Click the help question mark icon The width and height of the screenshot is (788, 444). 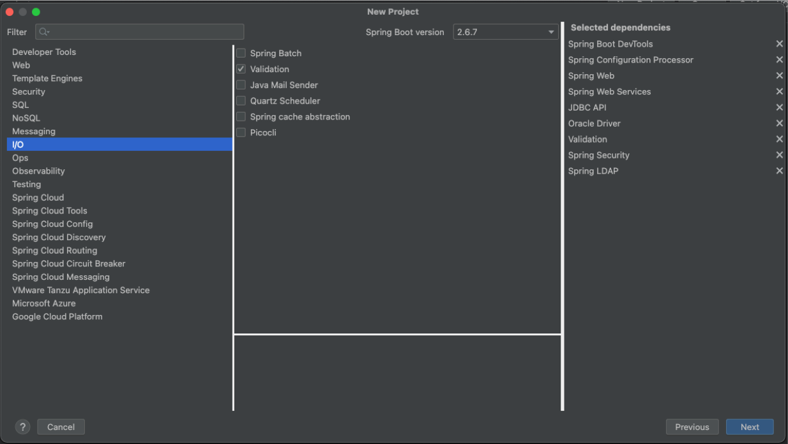[23, 427]
